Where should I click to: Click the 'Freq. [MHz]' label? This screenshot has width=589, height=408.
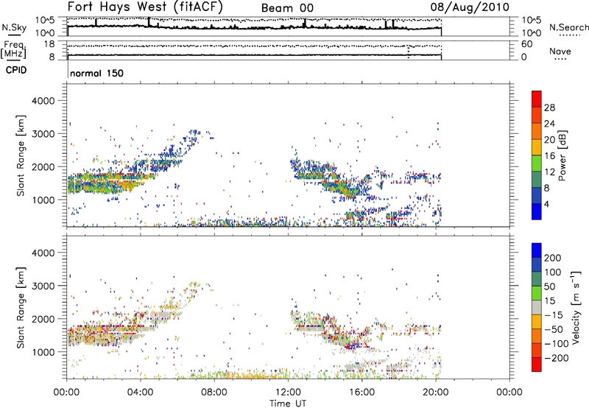tap(13, 49)
